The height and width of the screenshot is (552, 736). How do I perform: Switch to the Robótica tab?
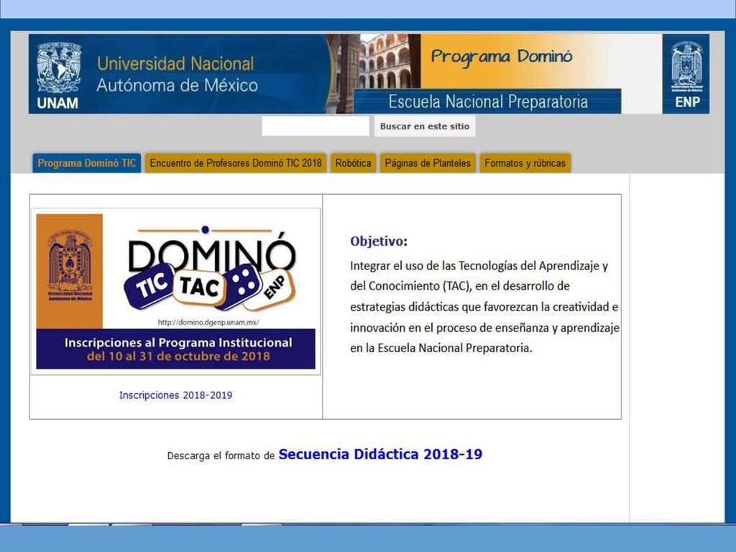pos(353,163)
